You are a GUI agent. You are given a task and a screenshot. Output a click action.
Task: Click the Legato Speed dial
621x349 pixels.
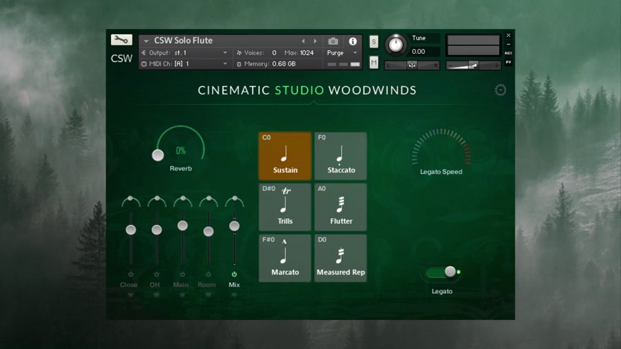pos(441,146)
